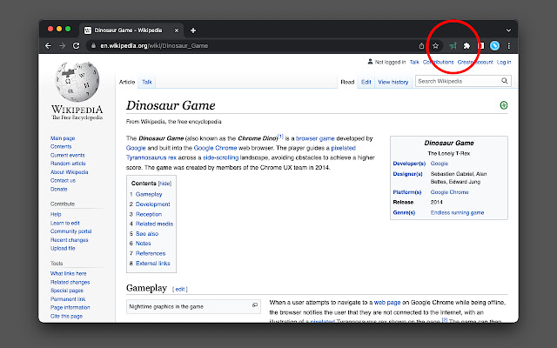
Task: Open What links here tool
Action: click(68, 273)
